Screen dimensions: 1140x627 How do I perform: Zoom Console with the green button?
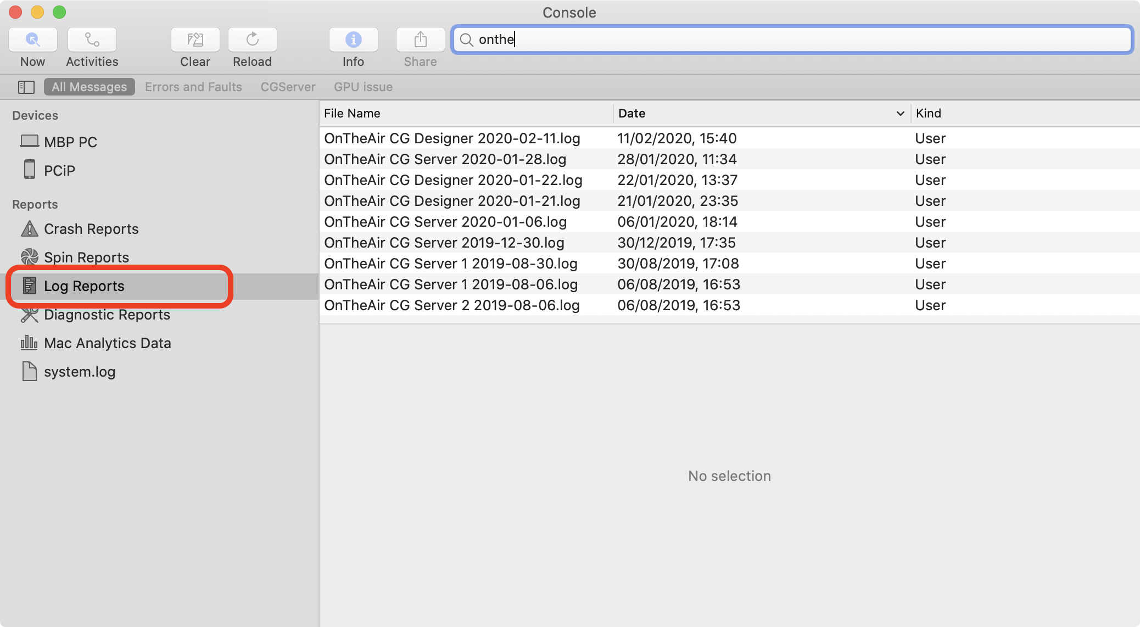[59, 12]
